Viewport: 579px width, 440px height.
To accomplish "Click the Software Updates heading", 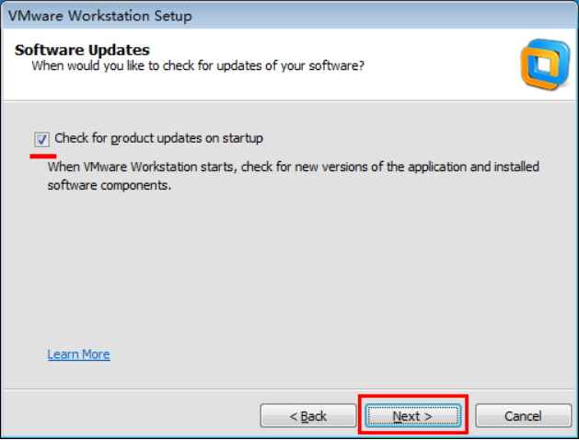I will [x=82, y=50].
